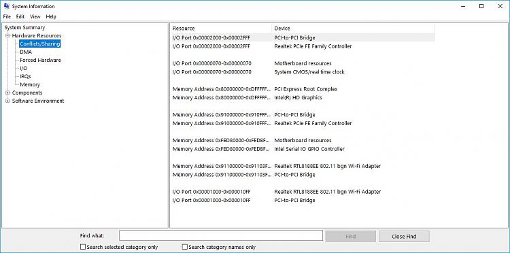Screen dimensions: 510x253
Task: Click the System Information title bar icon
Action: pos(7,6)
